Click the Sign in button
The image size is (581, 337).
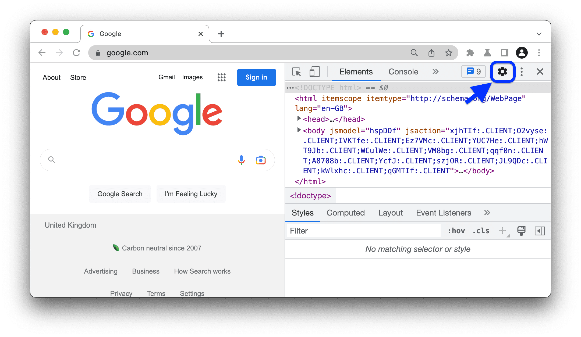tap(256, 77)
